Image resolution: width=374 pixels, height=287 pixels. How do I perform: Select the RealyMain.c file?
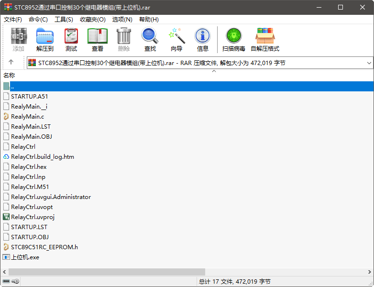click(x=27, y=116)
